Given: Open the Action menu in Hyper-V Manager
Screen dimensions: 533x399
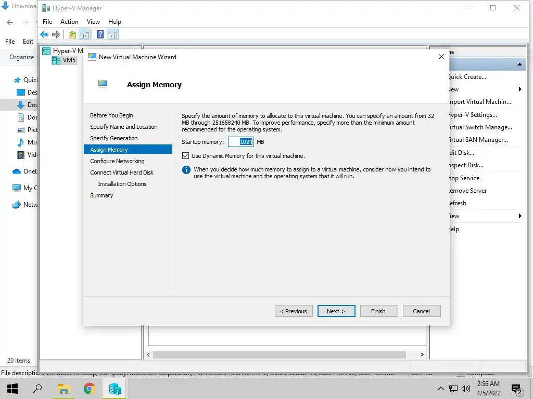Looking at the screenshot, I should 69,22.
